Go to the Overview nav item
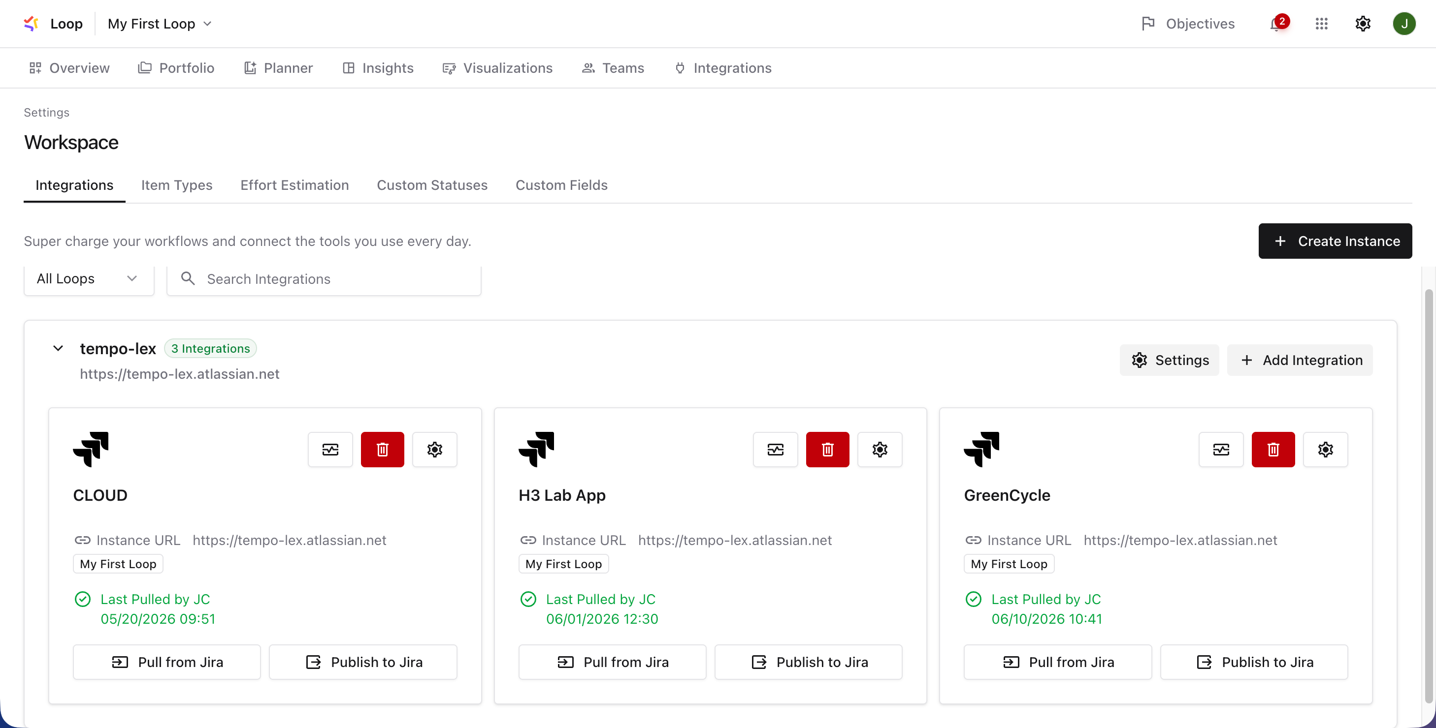 pos(69,68)
